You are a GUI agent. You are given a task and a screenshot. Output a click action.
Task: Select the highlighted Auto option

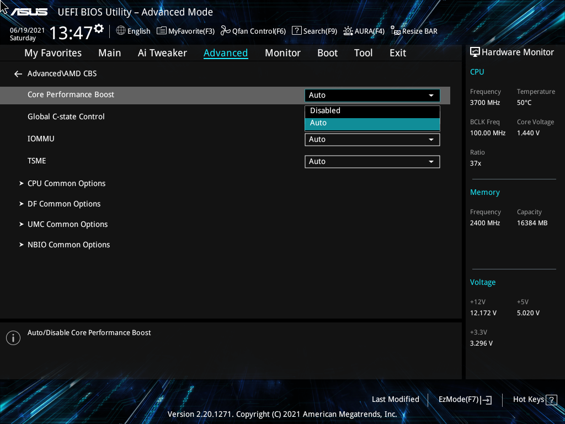[372, 123]
